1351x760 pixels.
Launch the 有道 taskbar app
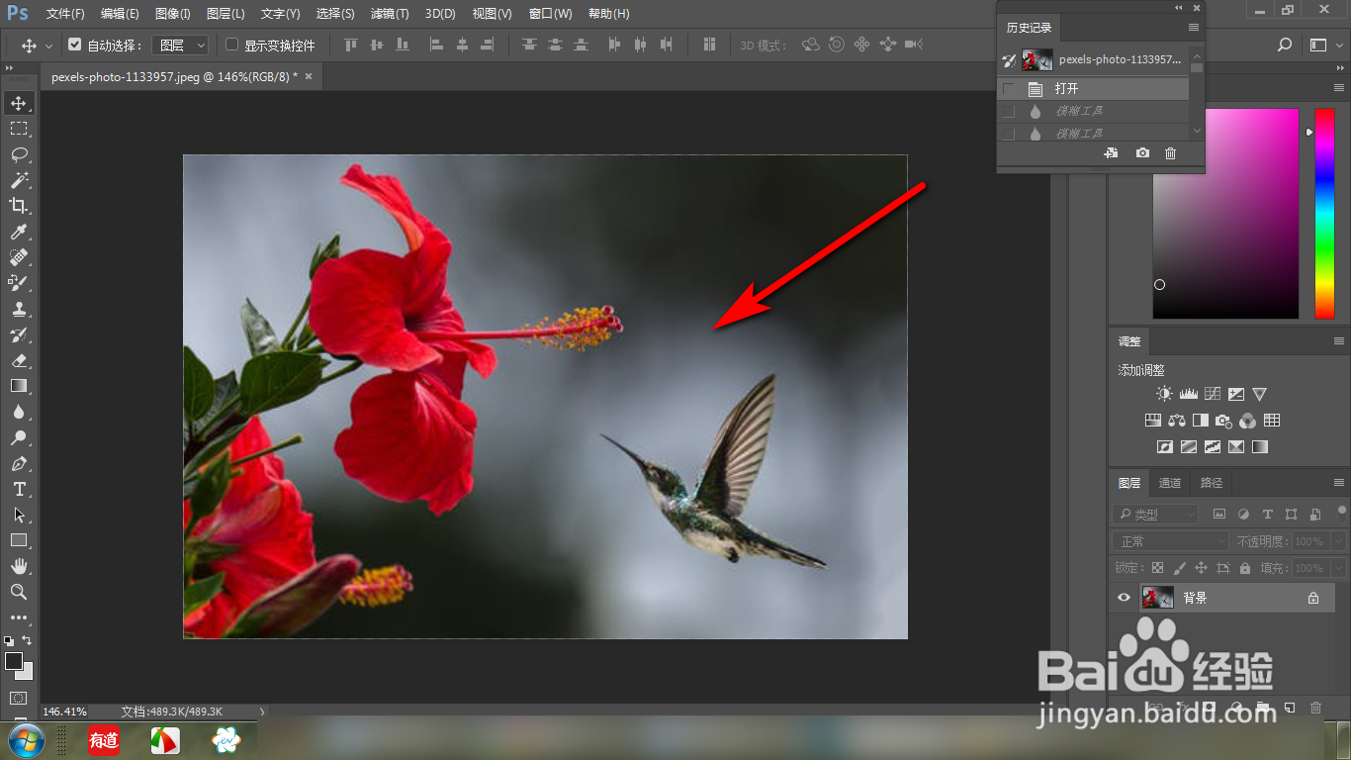pos(104,739)
